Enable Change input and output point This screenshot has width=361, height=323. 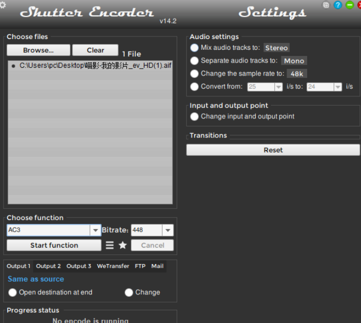194,116
